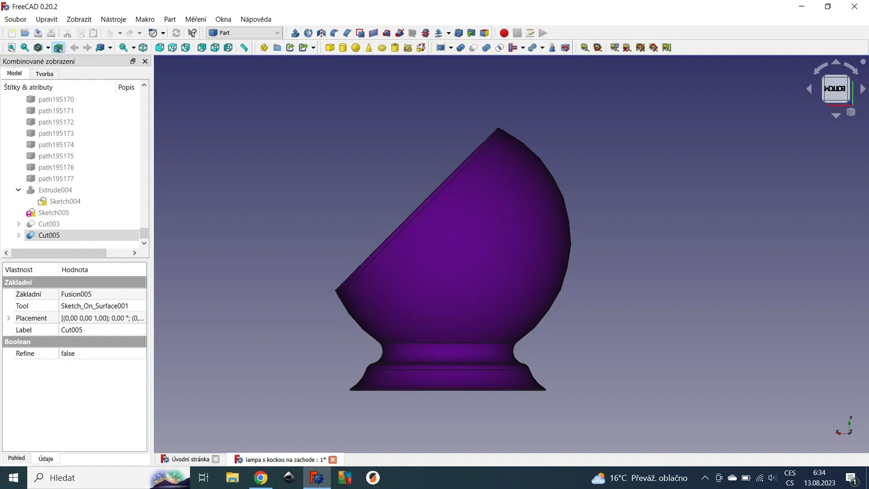
Task: Click the Fit all view icon
Action: tap(11, 48)
